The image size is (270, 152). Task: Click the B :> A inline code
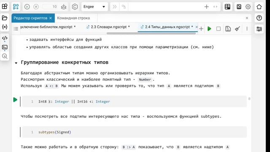[129, 147]
